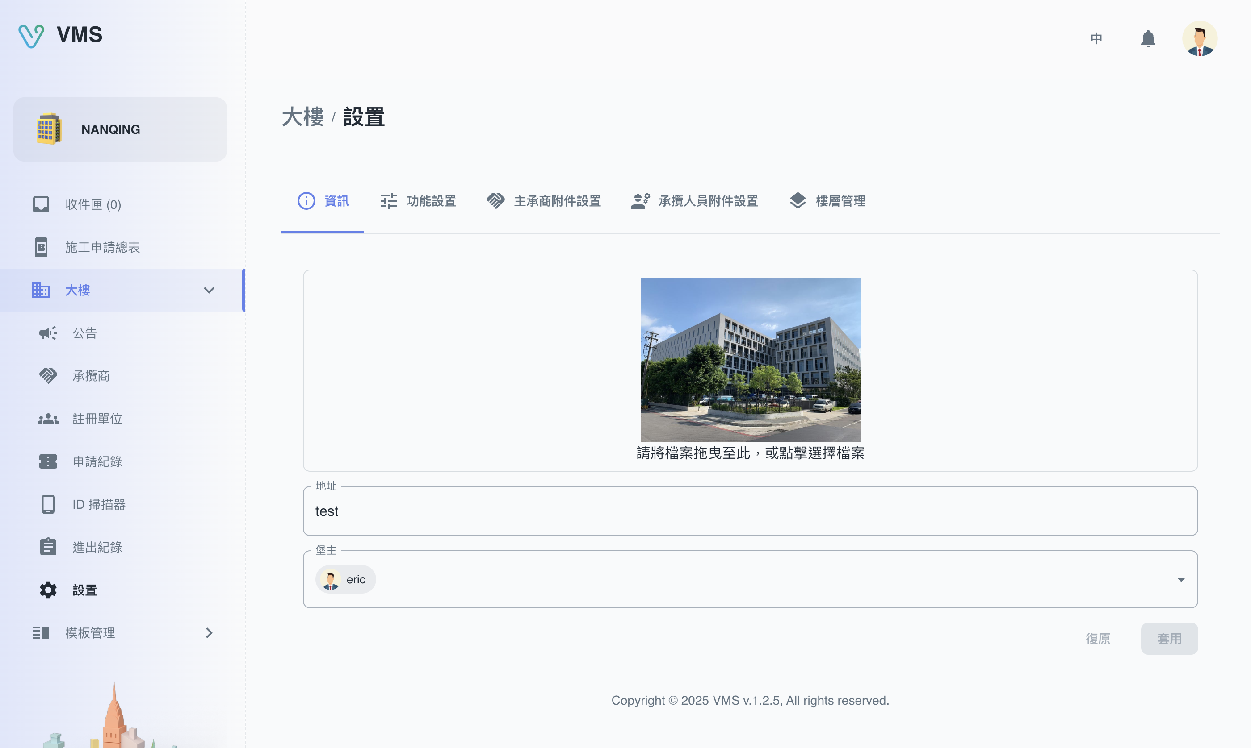This screenshot has width=1251, height=748.
Task: Expand the 模板管理 menu arrow
Action: [x=209, y=632]
